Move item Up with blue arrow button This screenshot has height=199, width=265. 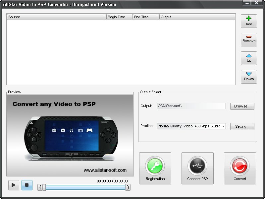point(249,58)
